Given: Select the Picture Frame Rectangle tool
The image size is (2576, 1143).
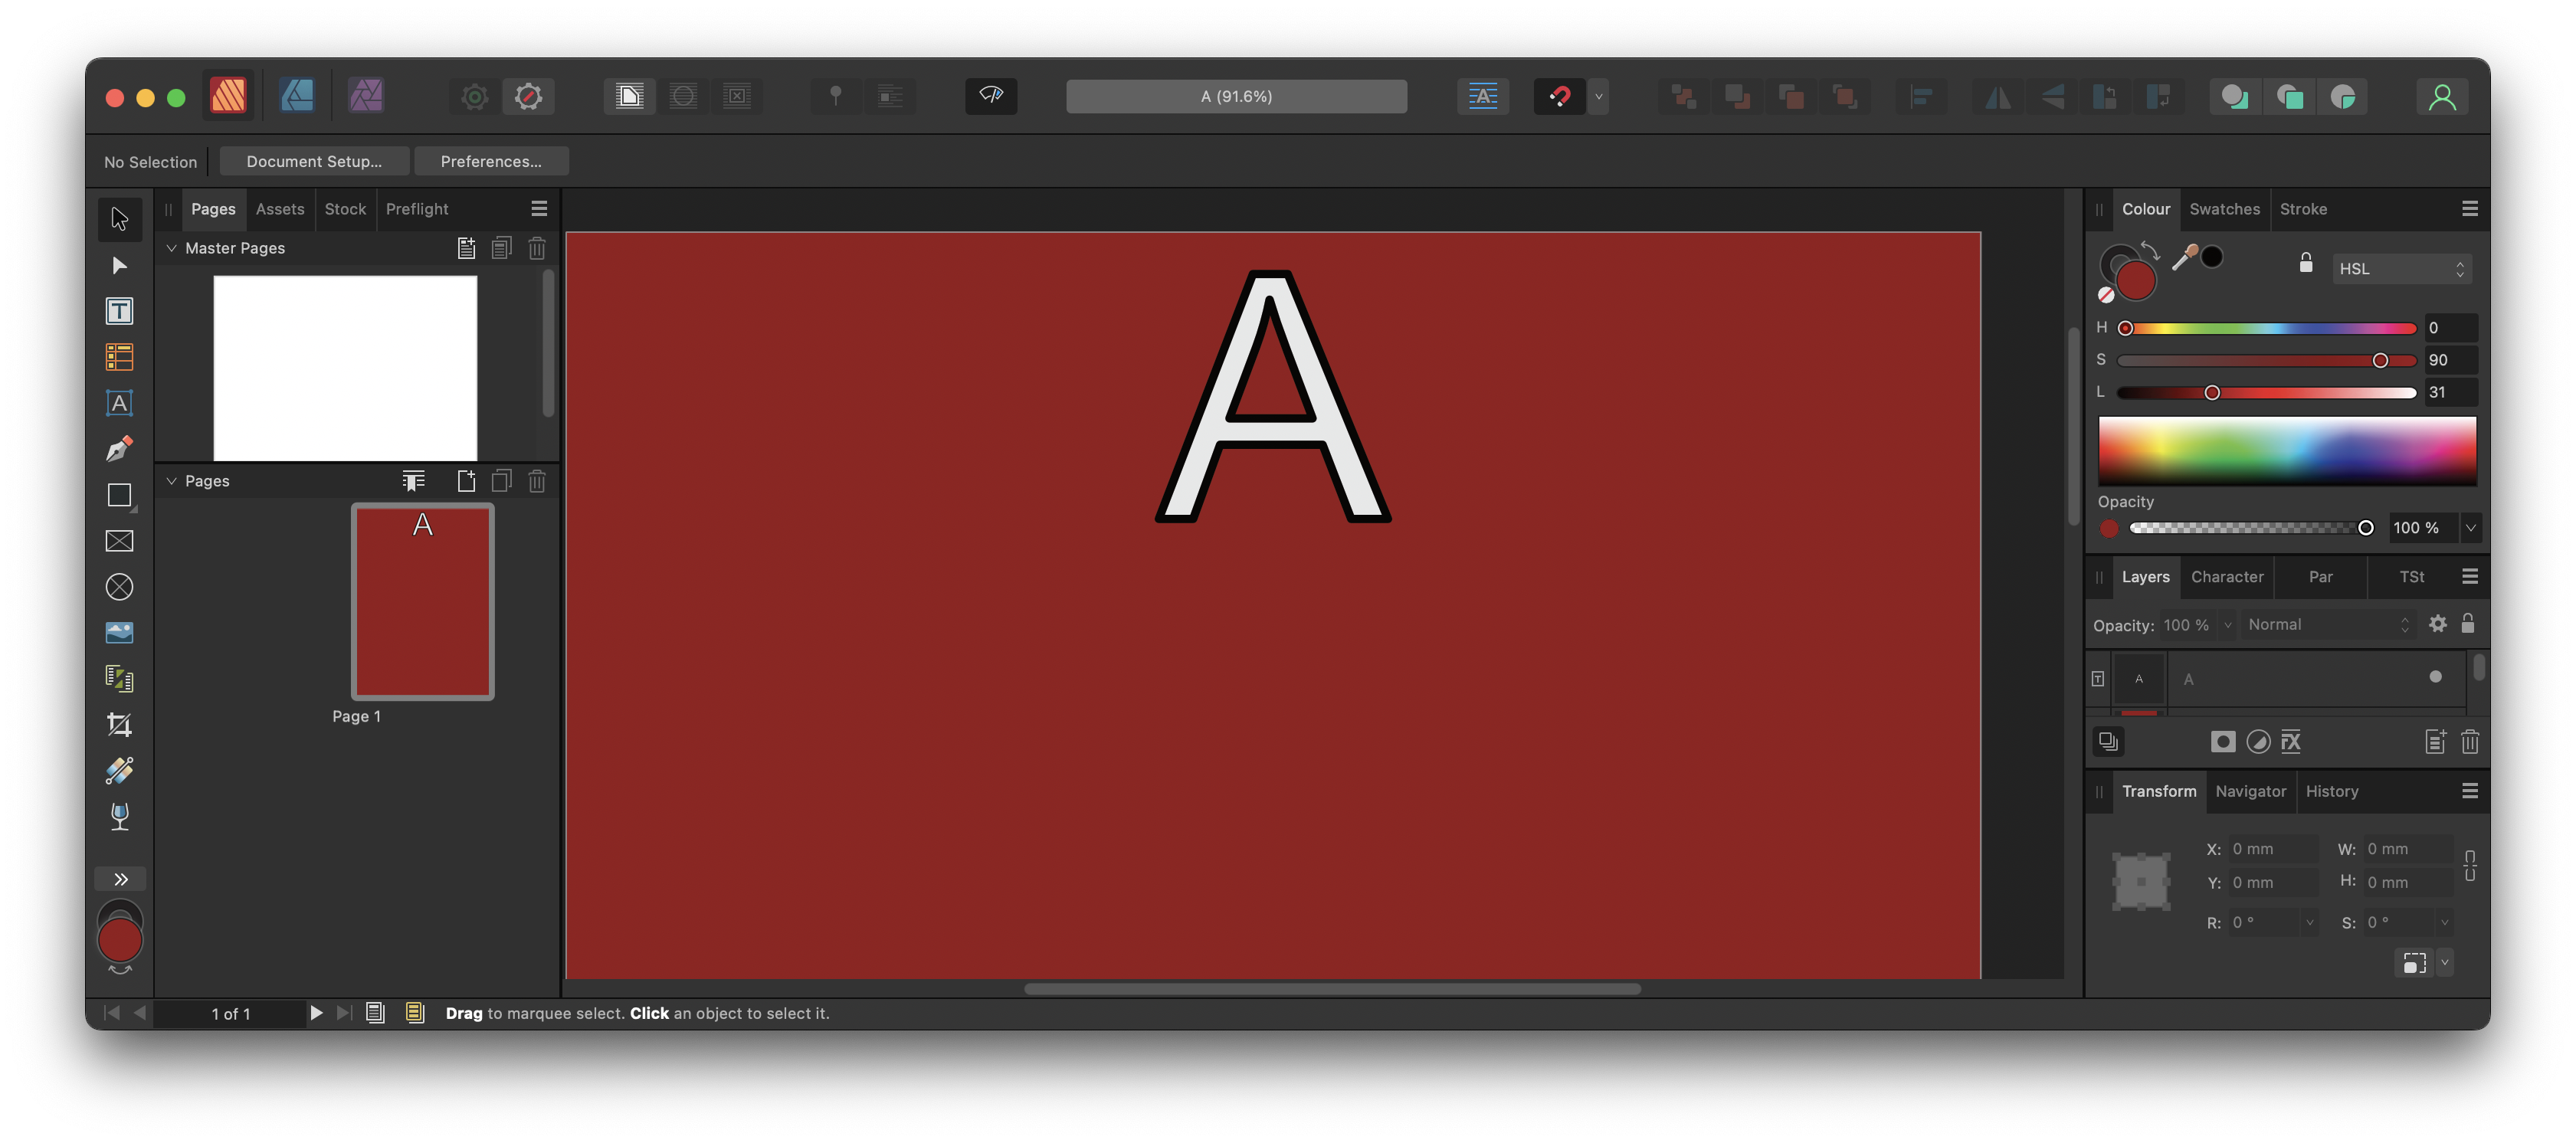Looking at the screenshot, I should pos(119,541).
